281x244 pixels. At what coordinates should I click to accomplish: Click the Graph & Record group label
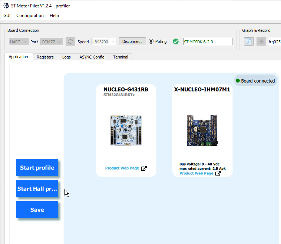coord(256,30)
